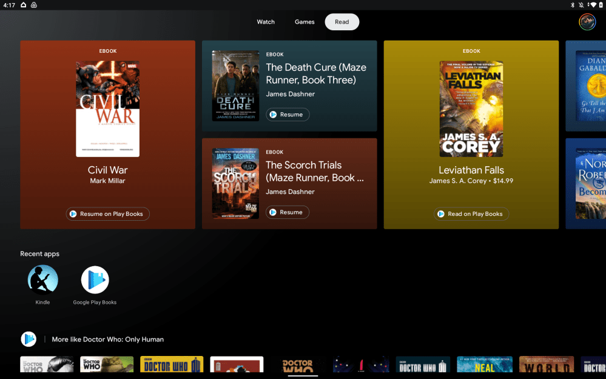This screenshot has height=379, width=606.
Task: Tap the Wi-Fi icon in the status bar
Action: point(593,5)
